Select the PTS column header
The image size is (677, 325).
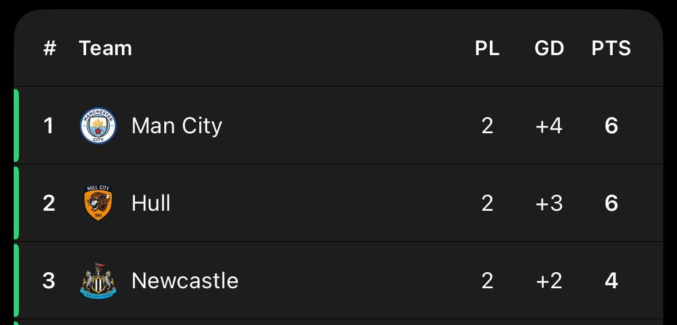[611, 48]
